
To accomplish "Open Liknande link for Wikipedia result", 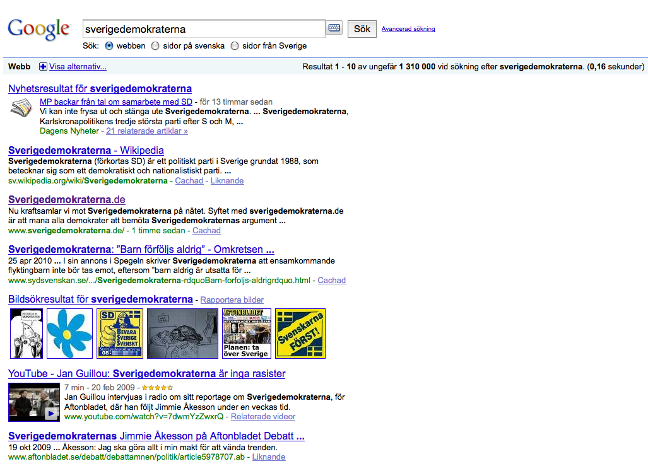I will [x=227, y=181].
